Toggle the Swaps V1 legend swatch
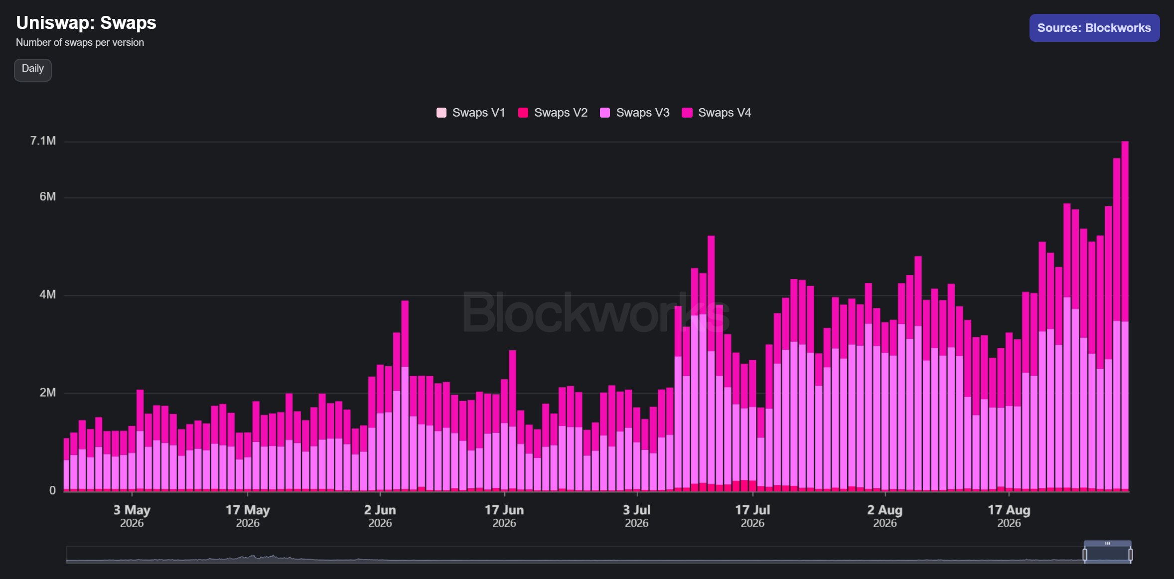The width and height of the screenshot is (1174, 579). pyautogui.click(x=441, y=113)
